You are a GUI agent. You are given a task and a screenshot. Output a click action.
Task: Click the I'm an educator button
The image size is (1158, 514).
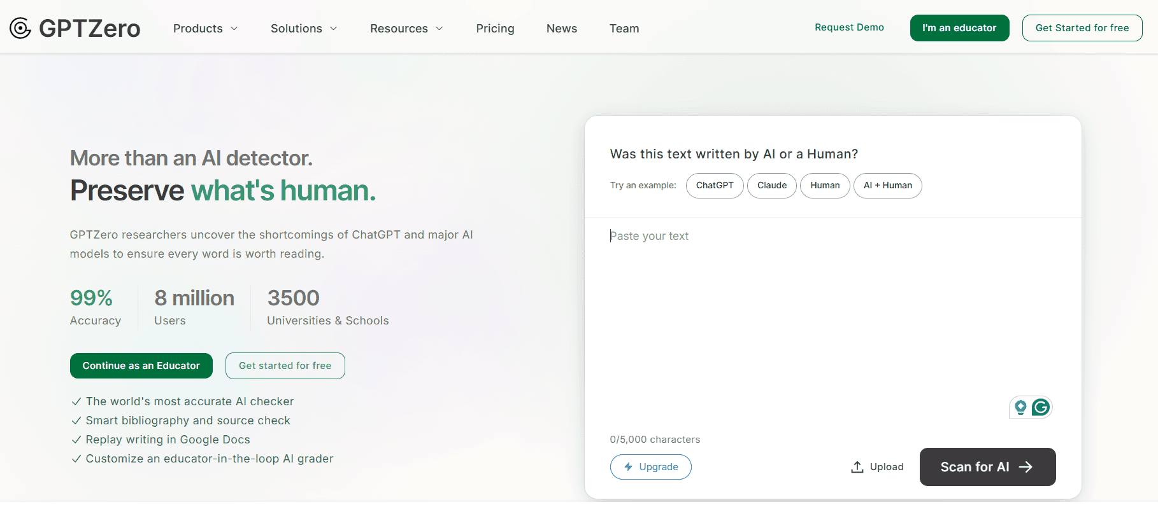(959, 28)
